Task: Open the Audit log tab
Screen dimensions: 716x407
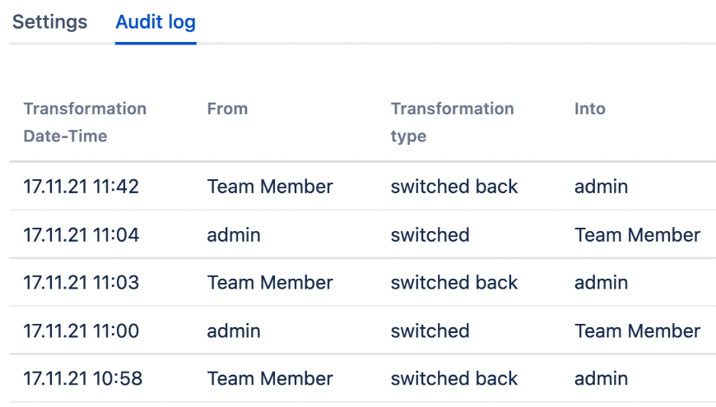Action: point(156,21)
